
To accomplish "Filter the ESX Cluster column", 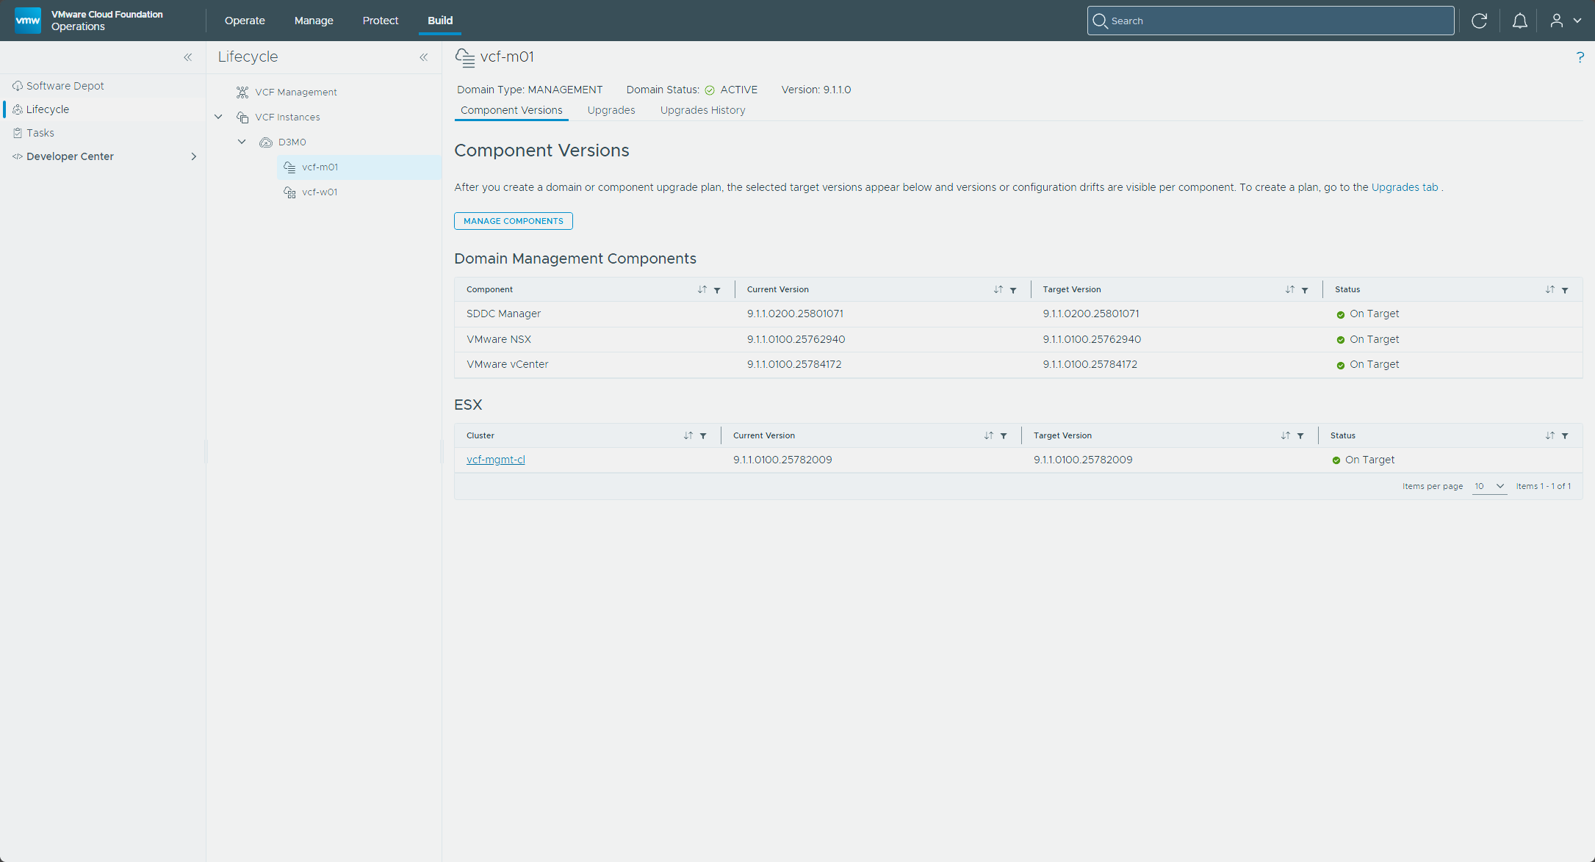I will [x=703, y=436].
